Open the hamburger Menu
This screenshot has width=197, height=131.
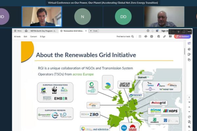(17, 31)
